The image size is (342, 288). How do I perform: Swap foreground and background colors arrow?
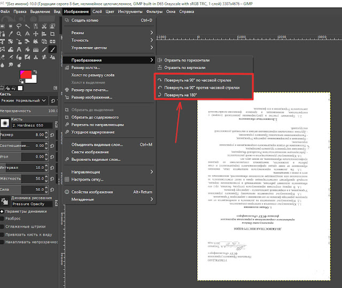(35, 72)
